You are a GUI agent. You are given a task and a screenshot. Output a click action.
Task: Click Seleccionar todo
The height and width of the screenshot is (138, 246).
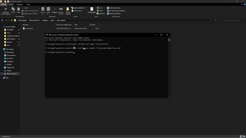(114, 8)
